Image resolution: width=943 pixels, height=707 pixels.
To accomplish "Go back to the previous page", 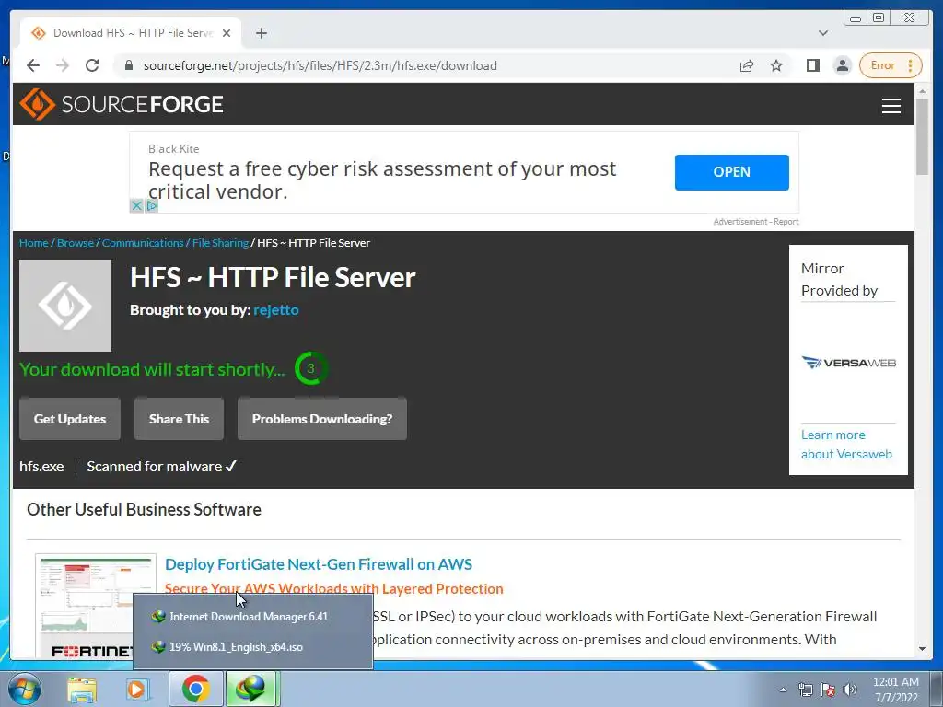I will [33, 65].
